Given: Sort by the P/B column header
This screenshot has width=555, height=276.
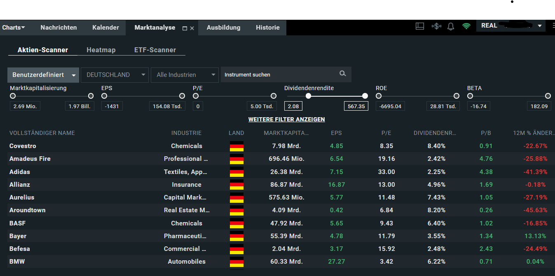Looking at the screenshot, I should click(486, 133).
